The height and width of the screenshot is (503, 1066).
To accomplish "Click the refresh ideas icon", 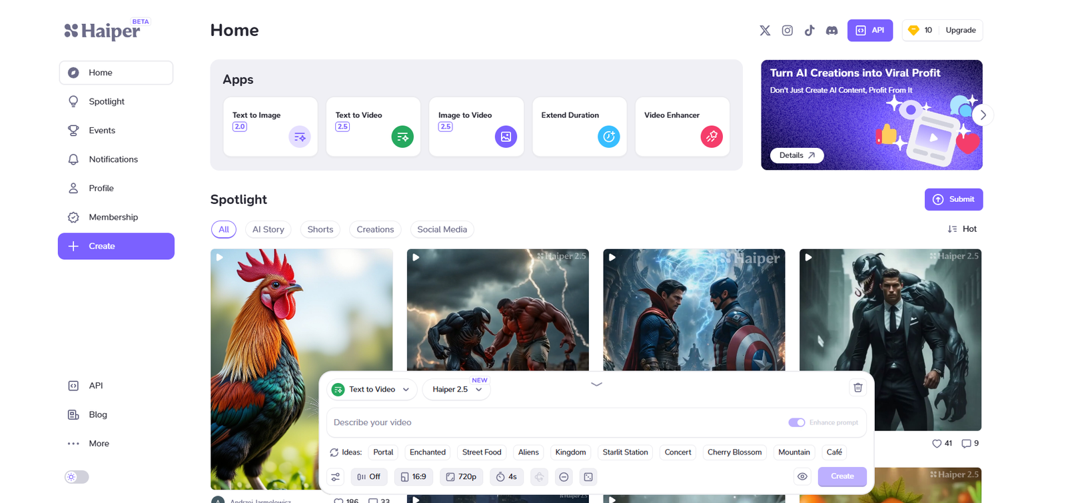I will [334, 452].
